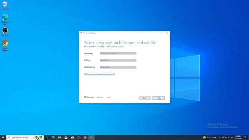Open the Recycle Bin desktop icon

pos(5,5)
